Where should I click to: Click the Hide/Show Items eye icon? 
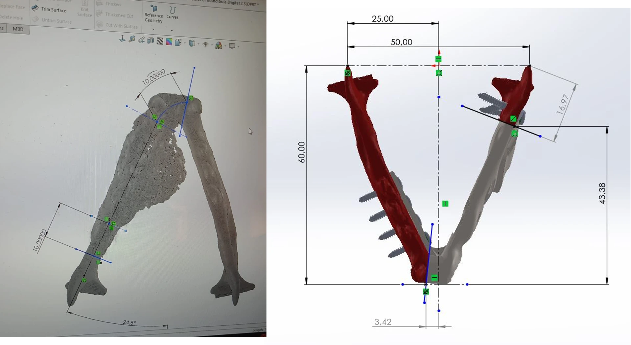click(x=206, y=44)
